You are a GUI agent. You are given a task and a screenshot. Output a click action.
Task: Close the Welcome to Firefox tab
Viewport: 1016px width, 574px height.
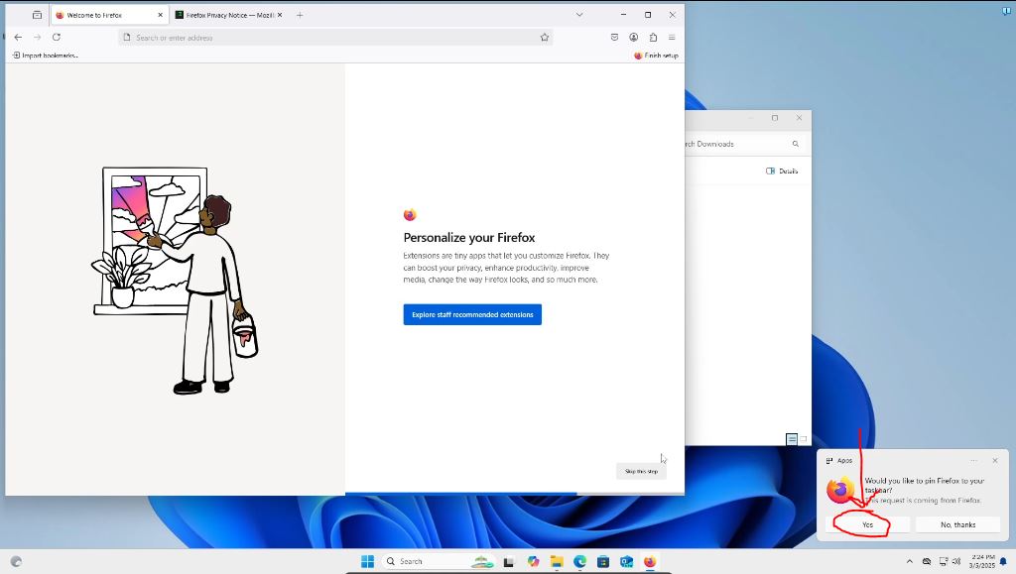click(x=160, y=15)
